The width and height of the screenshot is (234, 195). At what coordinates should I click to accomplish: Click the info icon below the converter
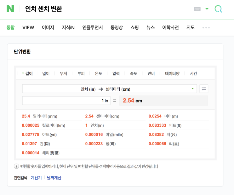(16, 166)
